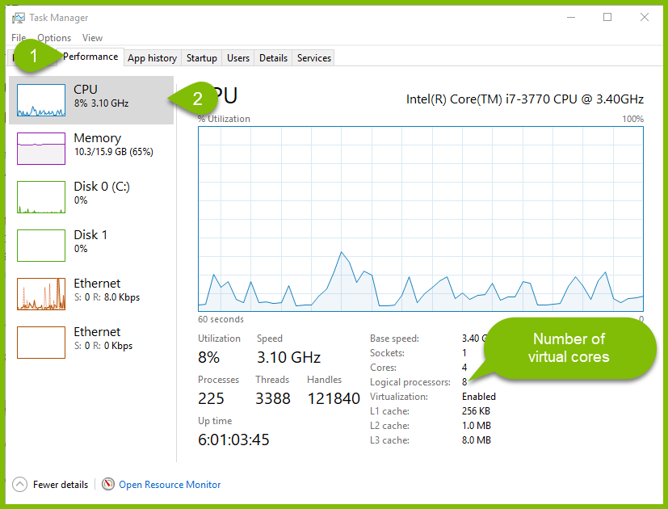
Task: Select the Disk 0 (C:) thumbnail graph
Action: (41, 197)
